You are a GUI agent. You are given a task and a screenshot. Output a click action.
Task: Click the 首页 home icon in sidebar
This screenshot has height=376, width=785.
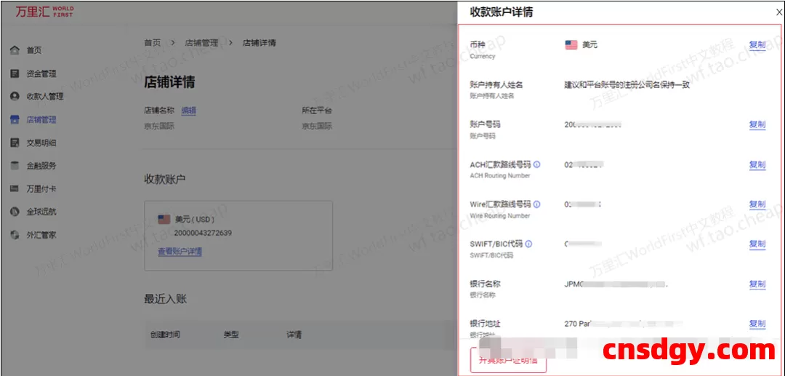click(x=15, y=50)
